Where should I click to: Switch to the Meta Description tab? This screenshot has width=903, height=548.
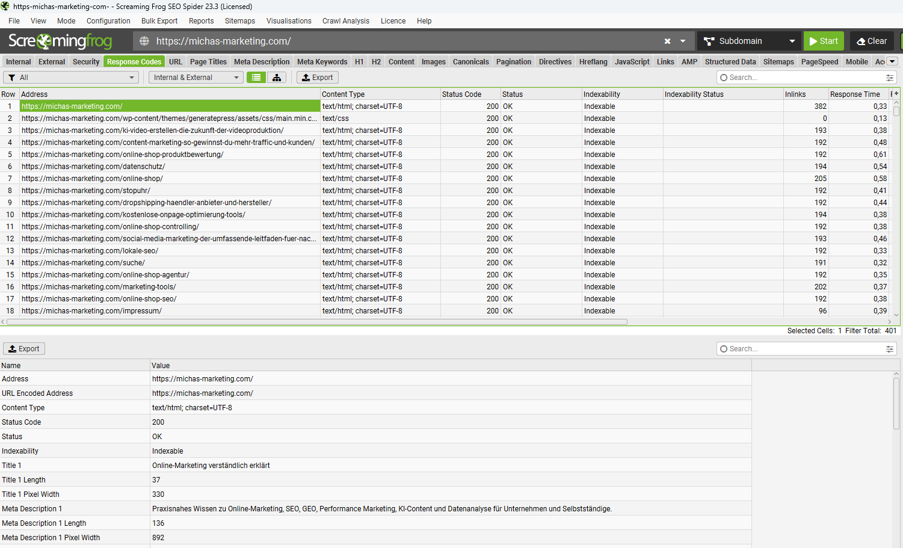coord(262,61)
